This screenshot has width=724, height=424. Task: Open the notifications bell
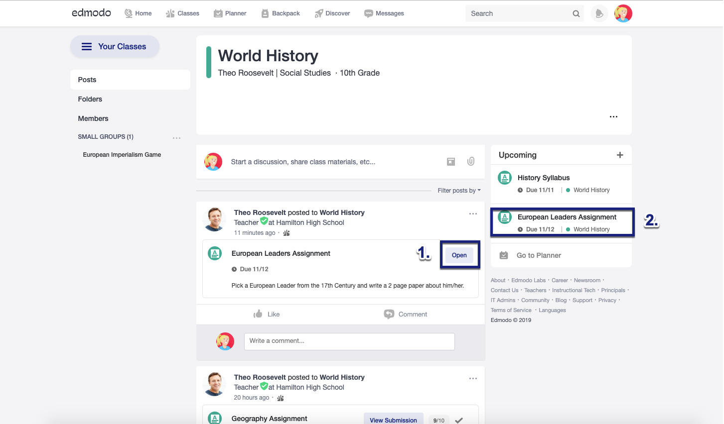599,13
